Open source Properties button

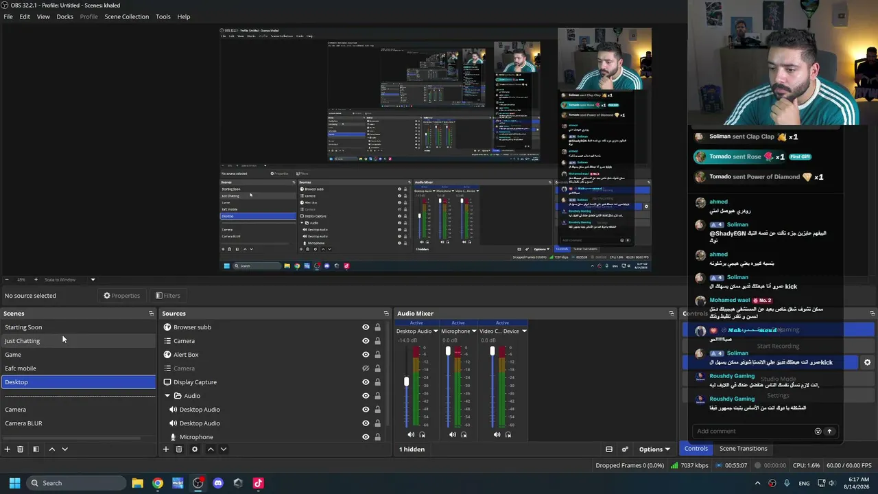click(x=121, y=296)
